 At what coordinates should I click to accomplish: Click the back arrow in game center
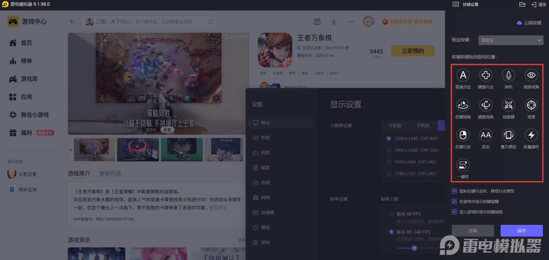[73, 22]
